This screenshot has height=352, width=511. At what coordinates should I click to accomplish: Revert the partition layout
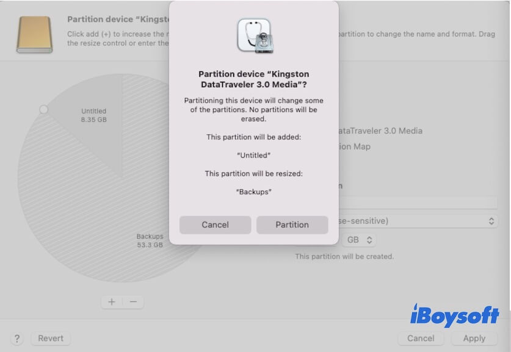50,338
